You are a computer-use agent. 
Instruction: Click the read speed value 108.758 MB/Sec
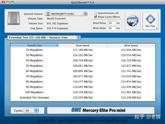coord(83,60)
